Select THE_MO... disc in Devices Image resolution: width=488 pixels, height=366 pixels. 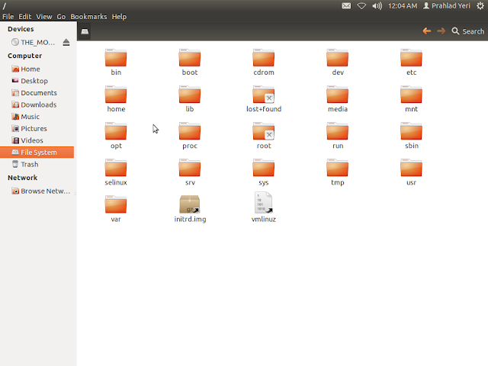(x=33, y=43)
